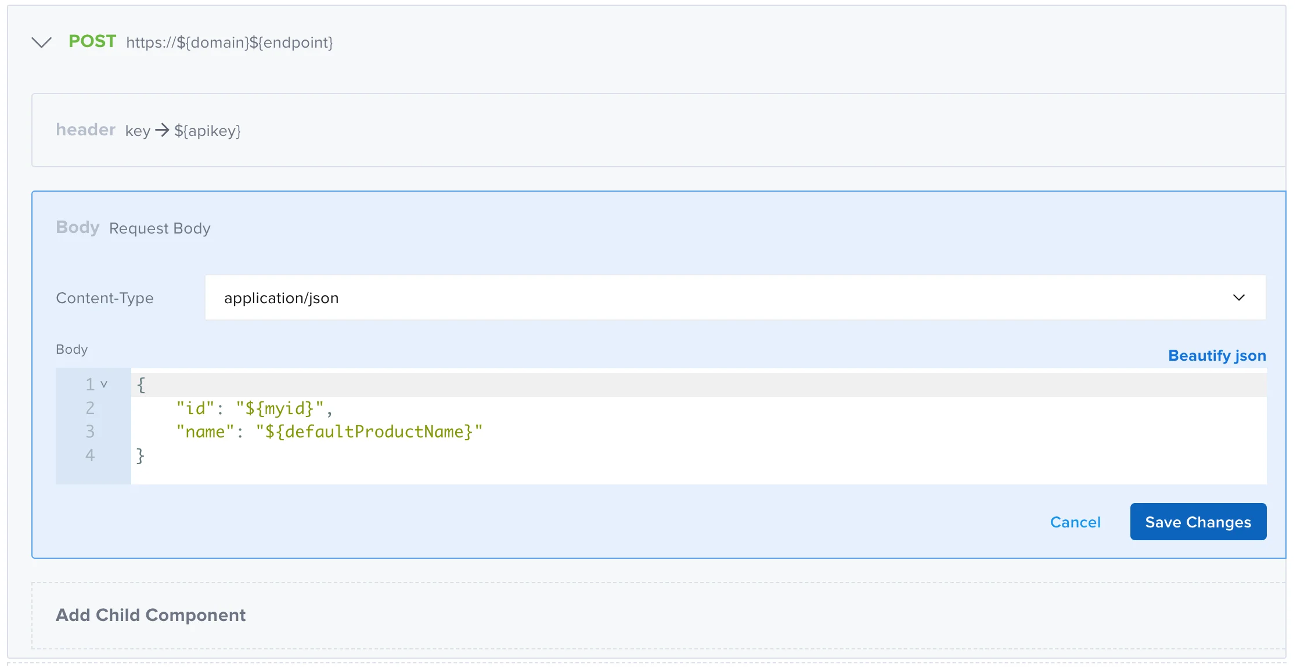Click line number 2 in gutter
1297x668 pixels.
(x=90, y=408)
